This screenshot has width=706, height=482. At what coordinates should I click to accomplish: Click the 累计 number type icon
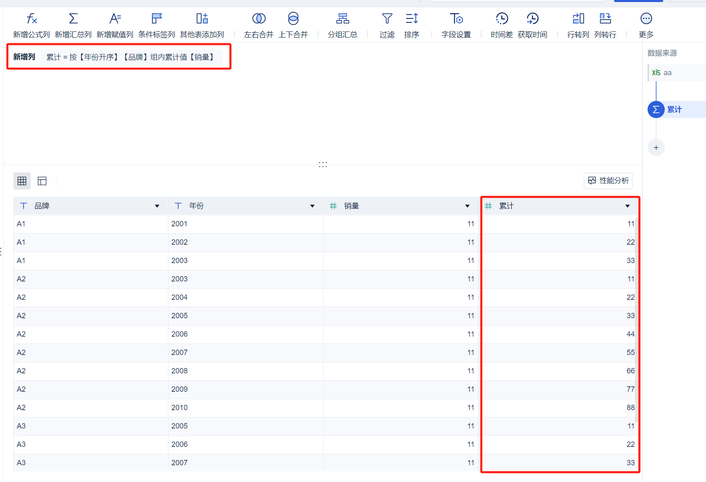[x=488, y=206]
